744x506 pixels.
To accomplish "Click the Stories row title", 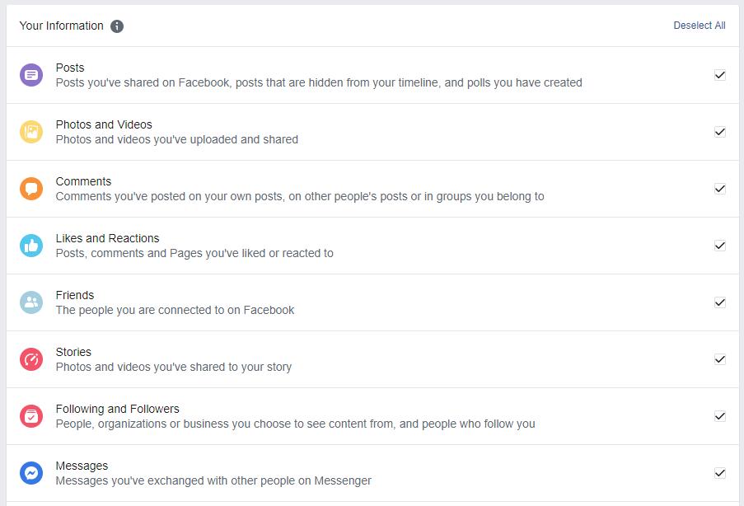I will coord(73,352).
